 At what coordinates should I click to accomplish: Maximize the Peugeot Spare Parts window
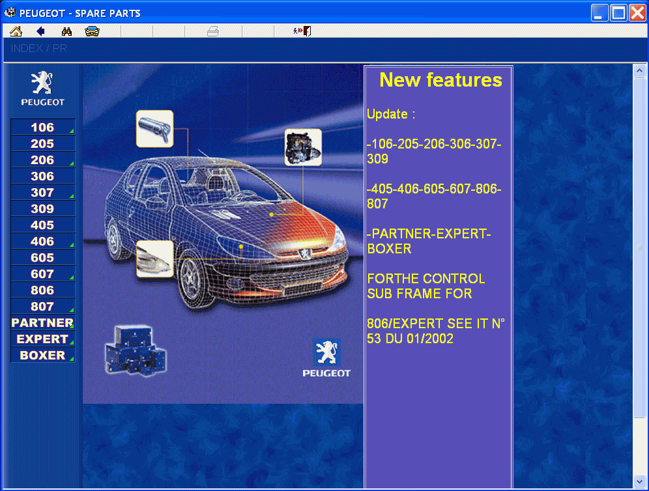pos(618,13)
